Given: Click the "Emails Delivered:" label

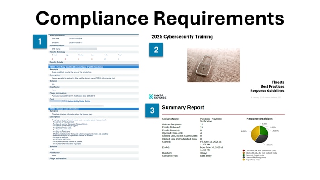Looking at the screenshot, I should [172, 127].
